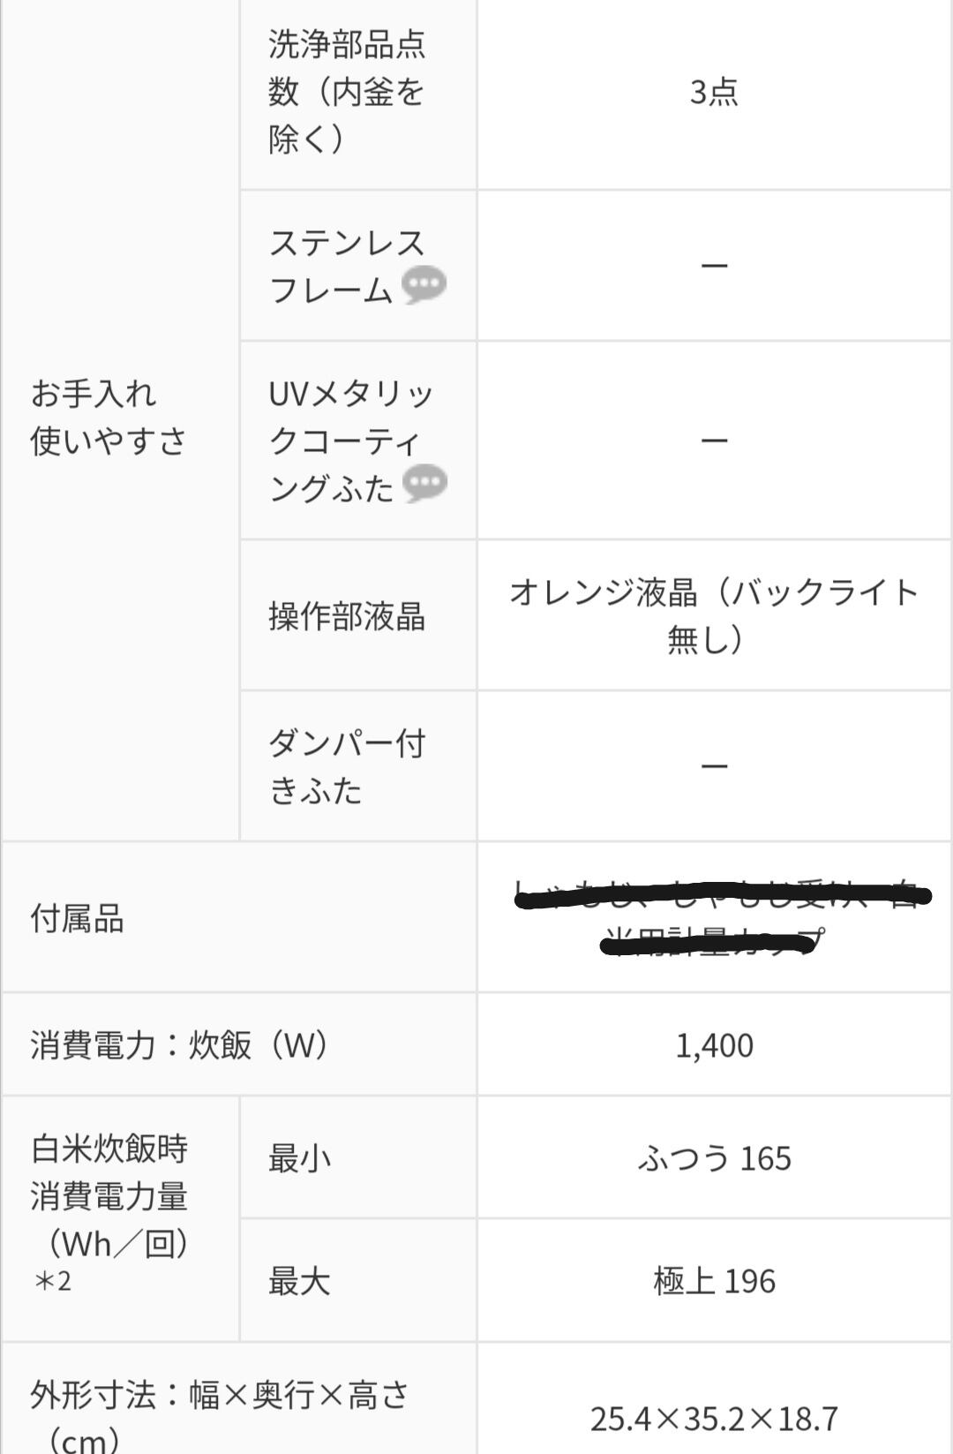Select the 最小 row label
953x1454 pixels.
tap(299, 1158)
